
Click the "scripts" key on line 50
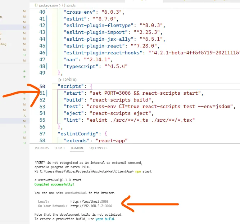[71, 86]
